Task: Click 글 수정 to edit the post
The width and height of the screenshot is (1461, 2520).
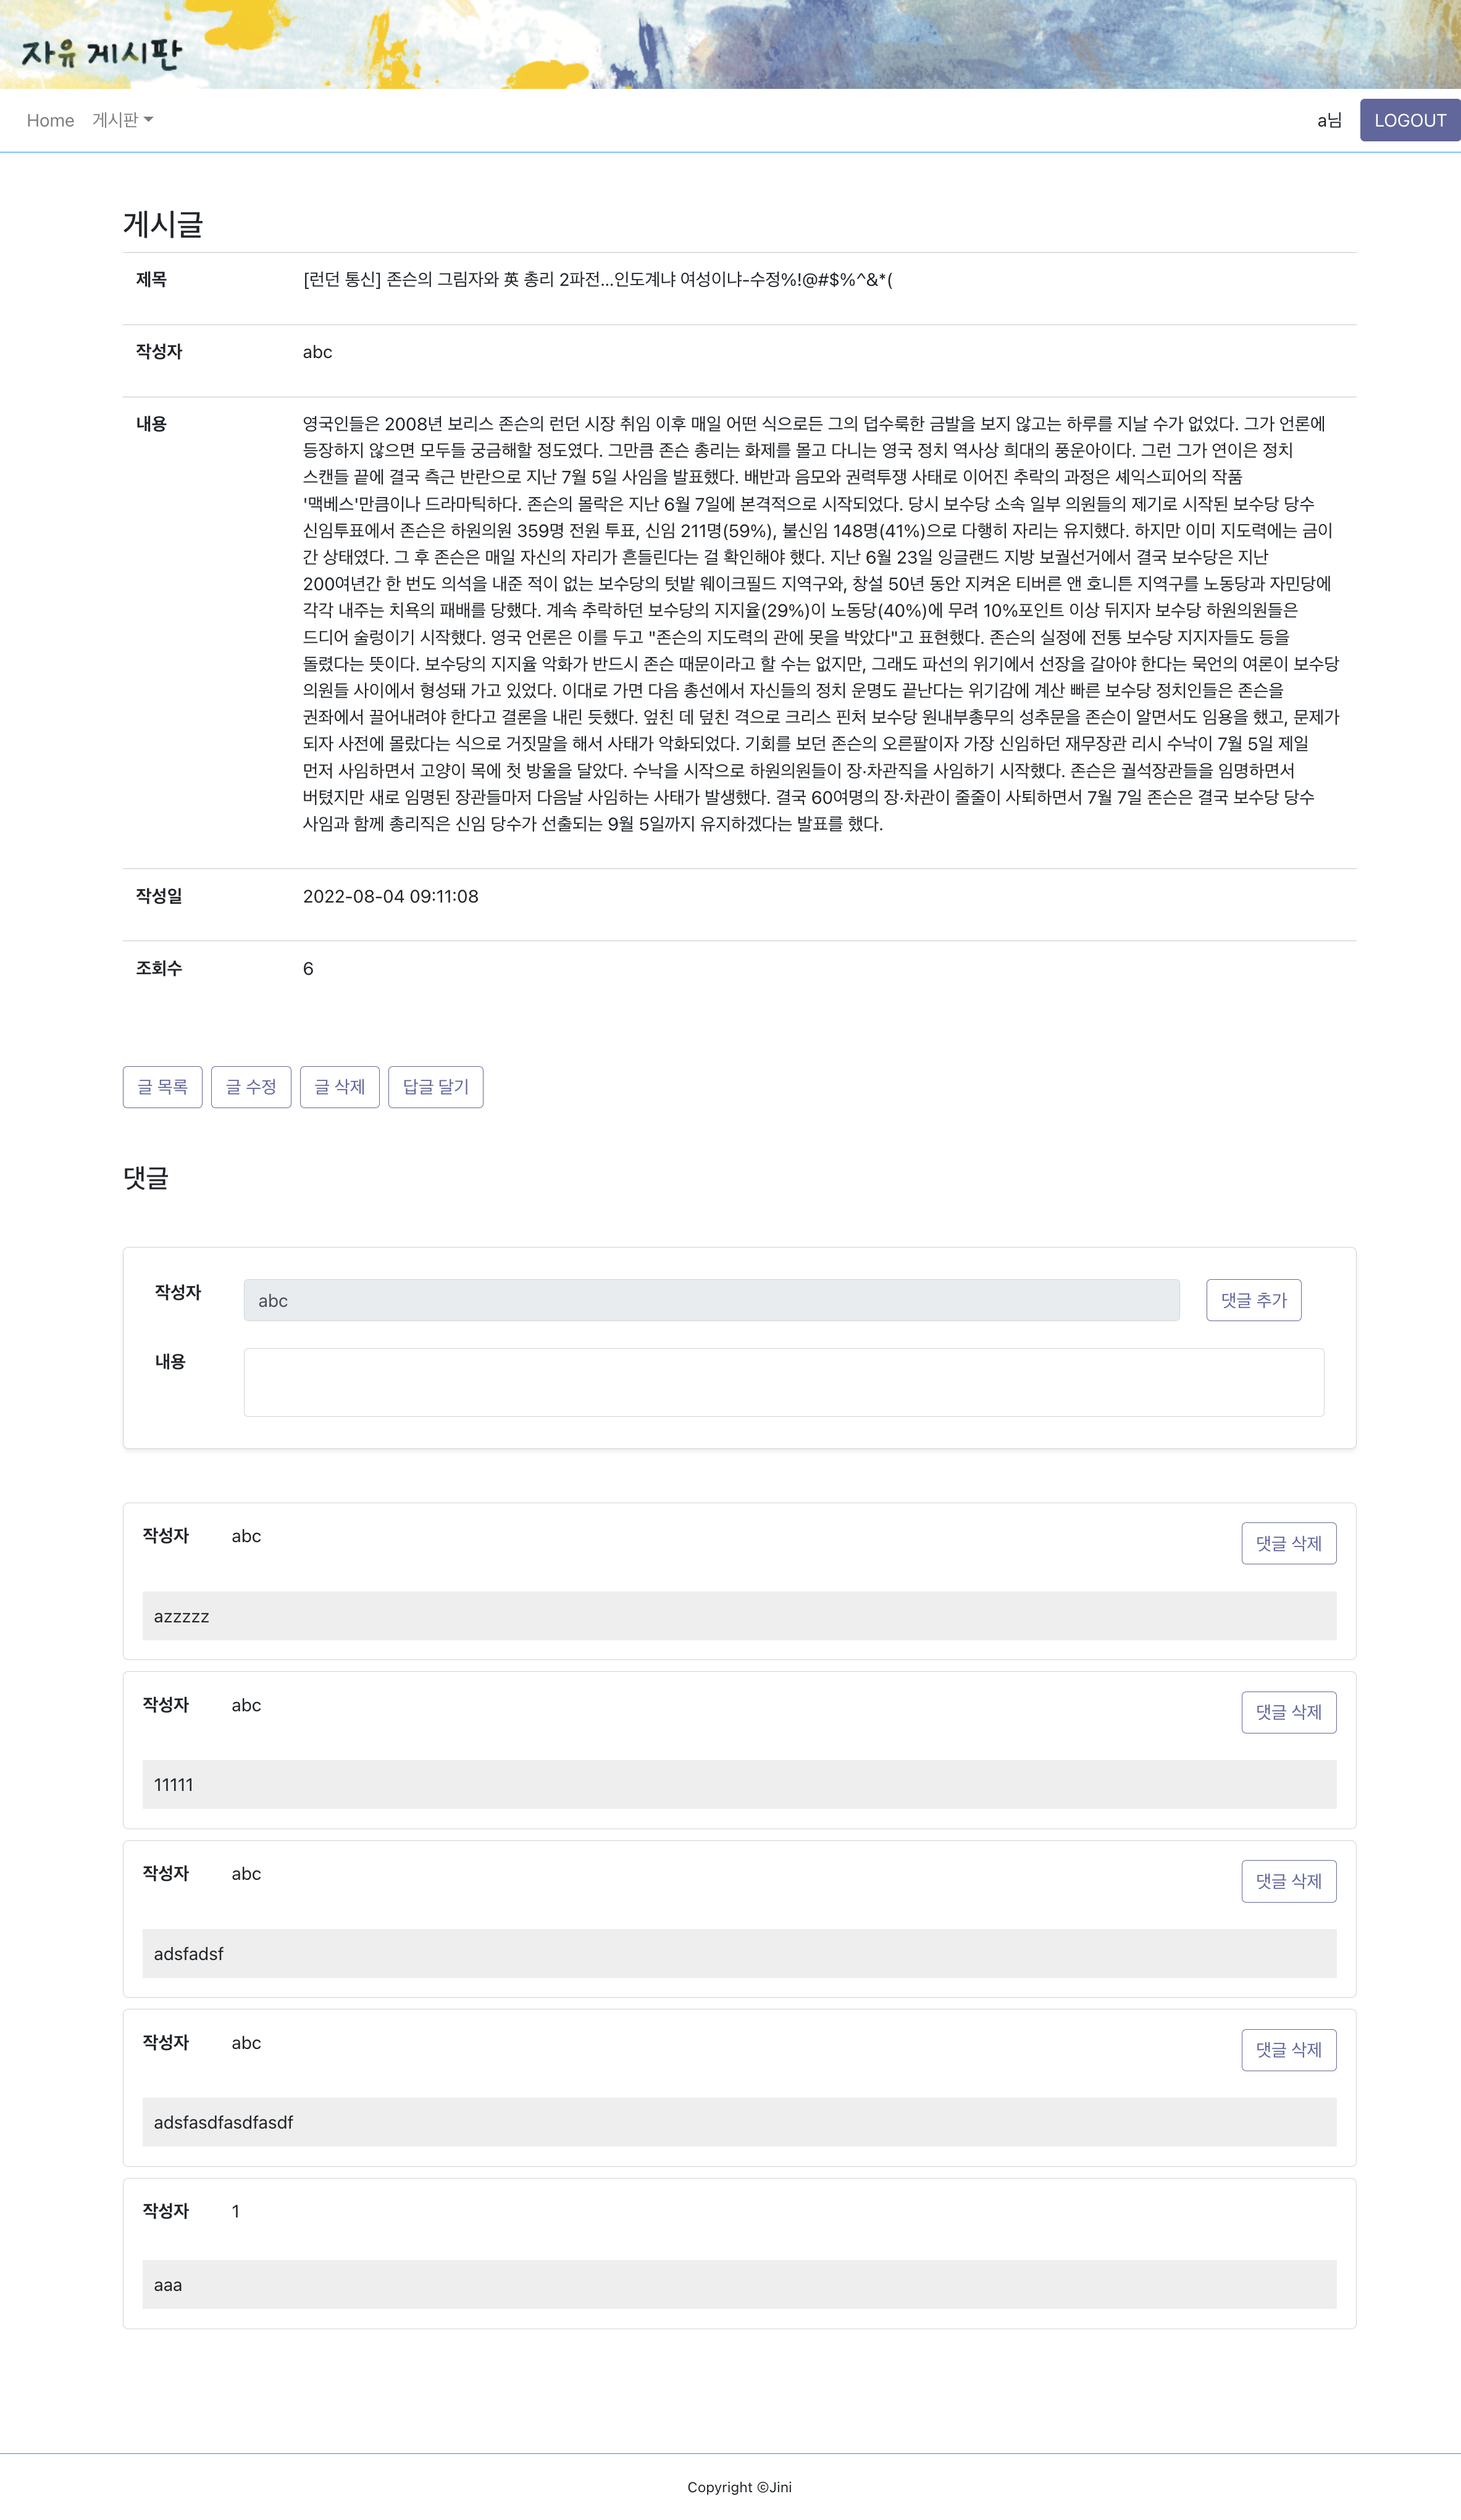Action: [251, 1087]
